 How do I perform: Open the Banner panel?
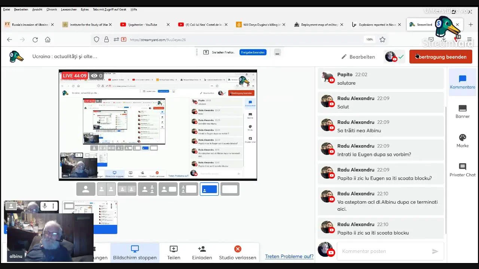pyautogui.click(x=463, y=111)
